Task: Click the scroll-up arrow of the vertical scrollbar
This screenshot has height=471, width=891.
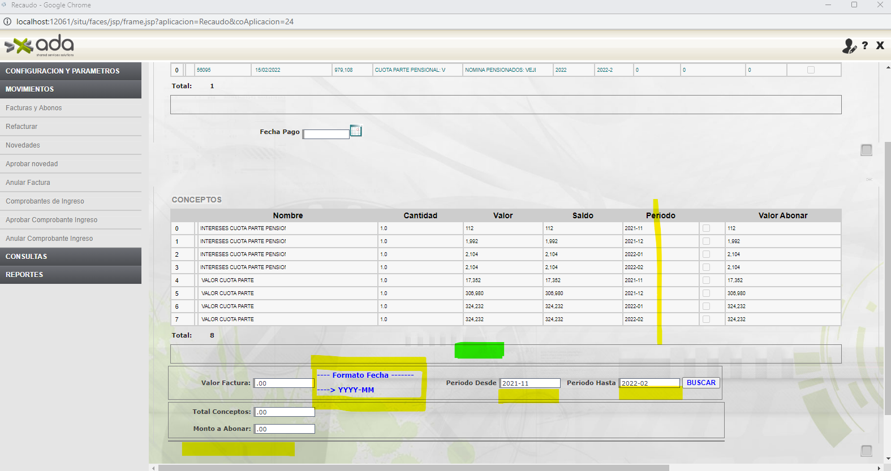Action: pos(887,67)
